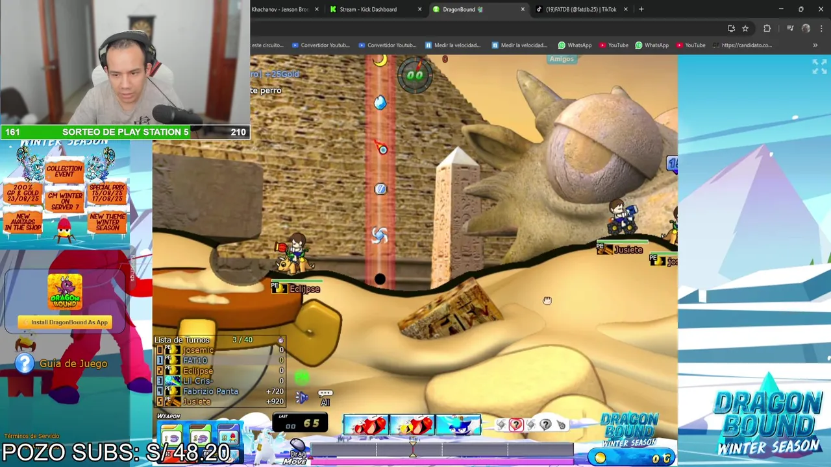Toggle the game sound speaker icon
Viewport: 831px width, 467px height.
302,397
